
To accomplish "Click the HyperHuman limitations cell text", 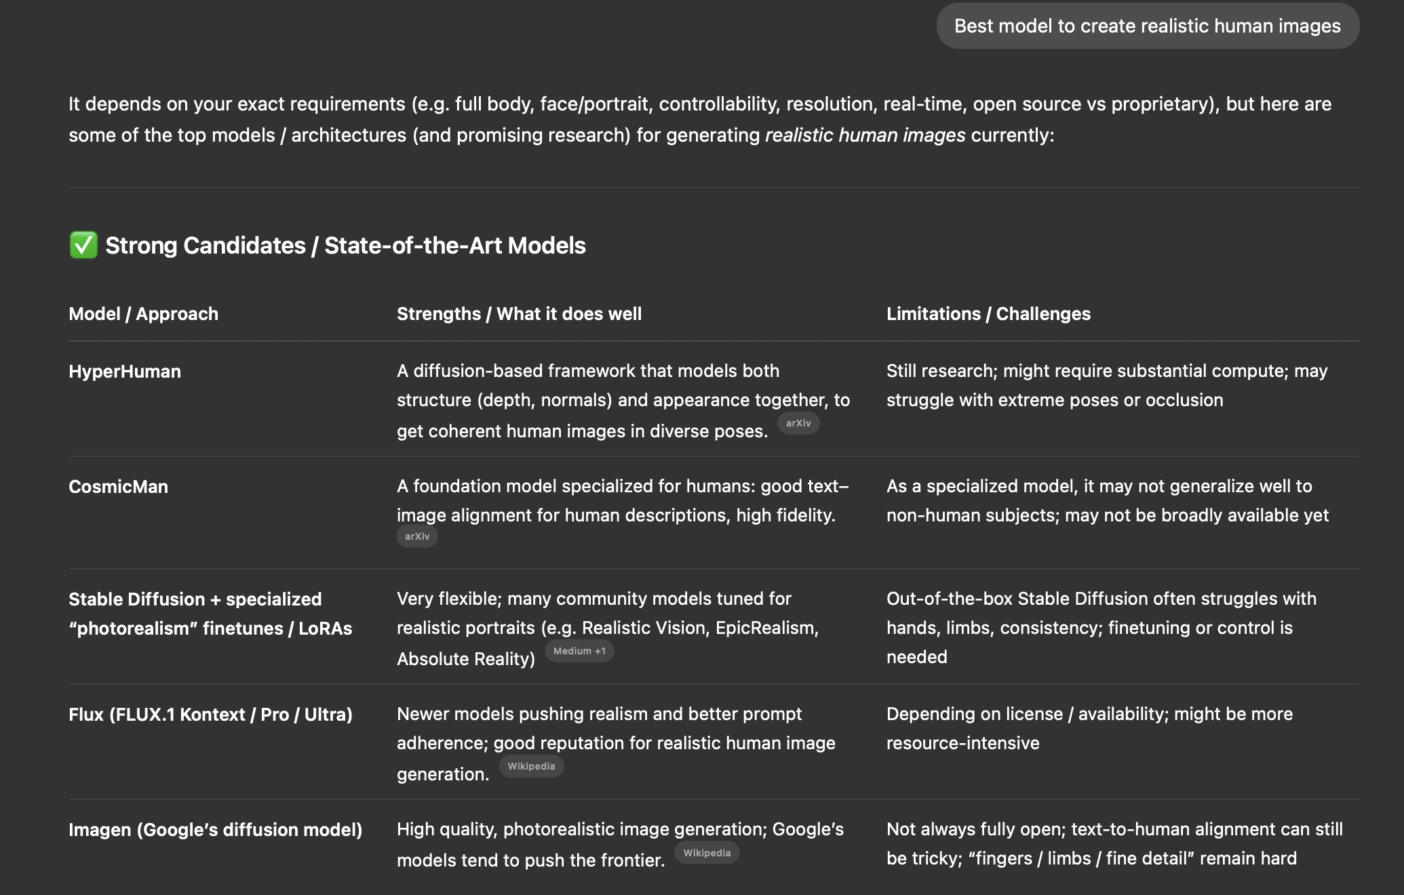I will coord(1106,385).
